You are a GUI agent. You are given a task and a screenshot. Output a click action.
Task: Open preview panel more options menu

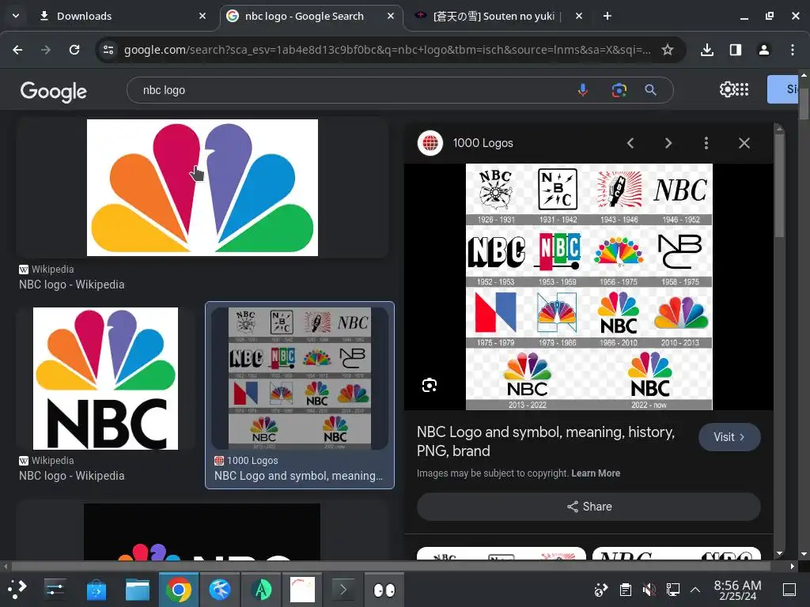tap(706, 143)
